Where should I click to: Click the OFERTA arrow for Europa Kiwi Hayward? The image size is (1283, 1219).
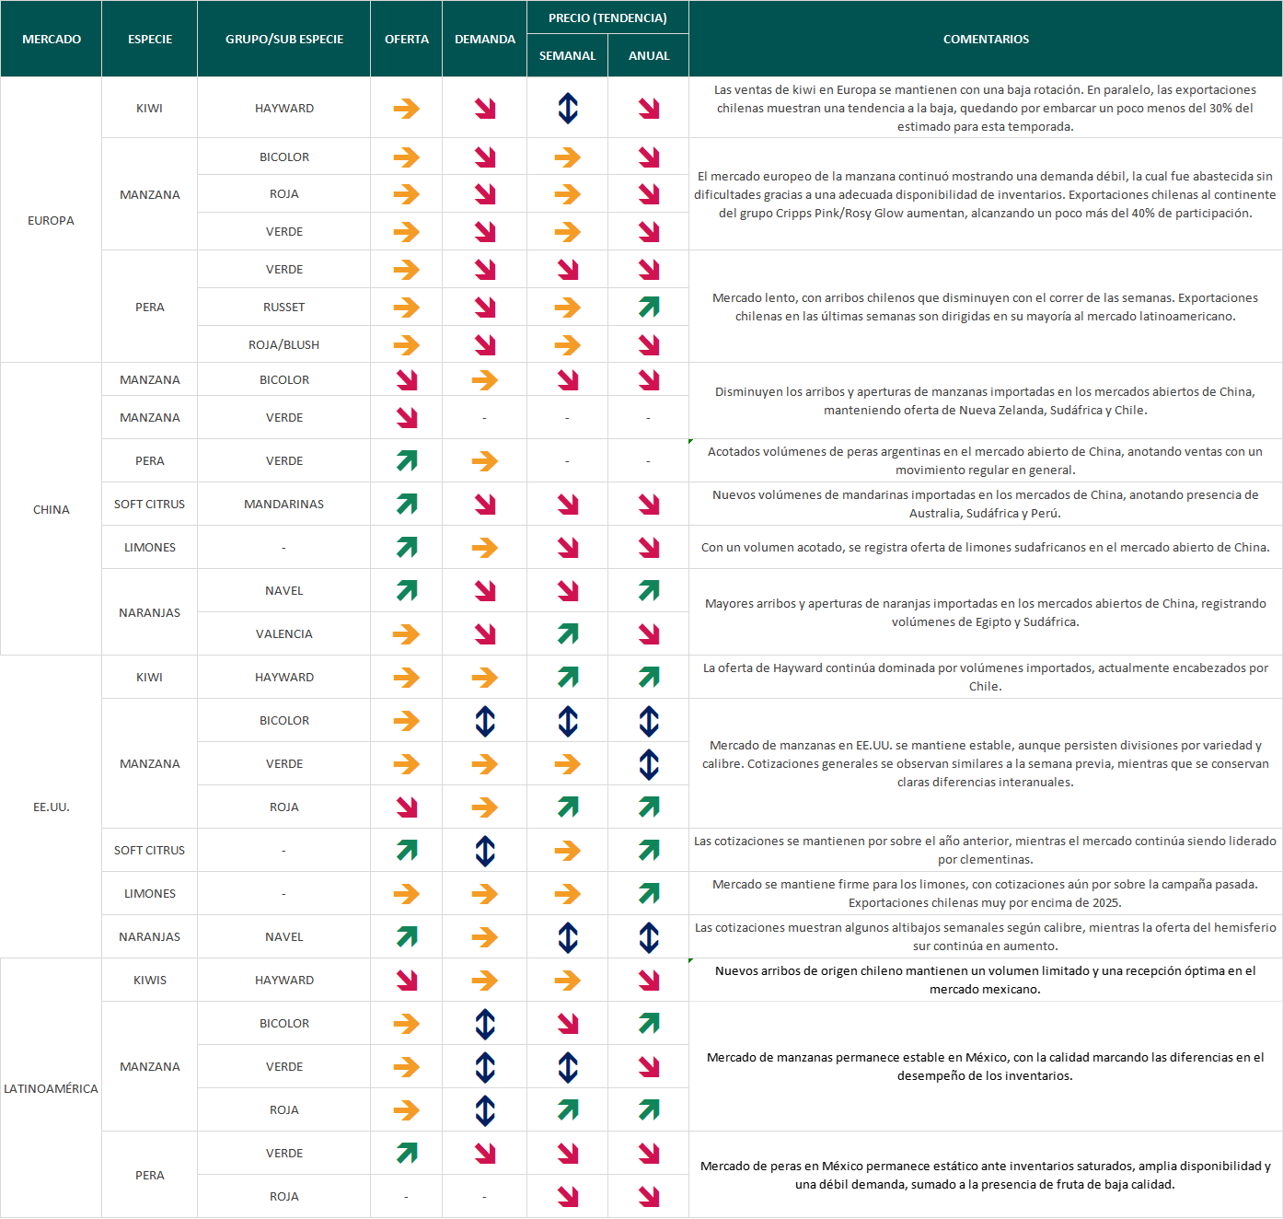pyautogui.click(x=406, y=109)
